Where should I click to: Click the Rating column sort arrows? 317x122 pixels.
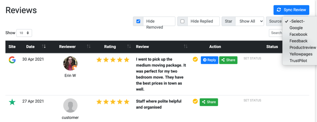(129, 46)
